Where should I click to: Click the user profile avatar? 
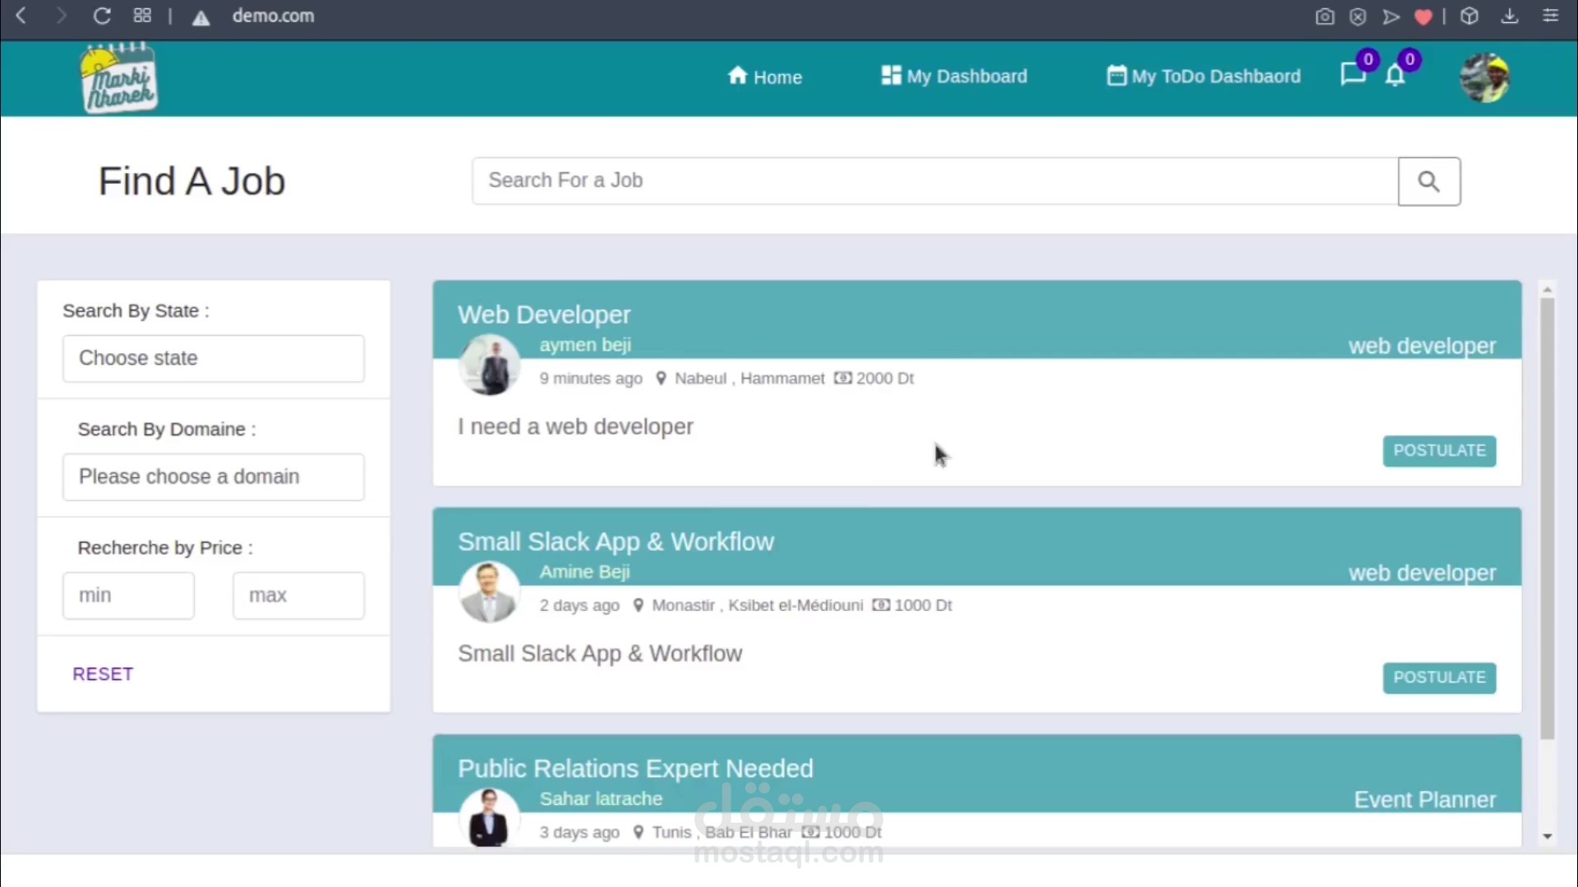click(1484, 78)
